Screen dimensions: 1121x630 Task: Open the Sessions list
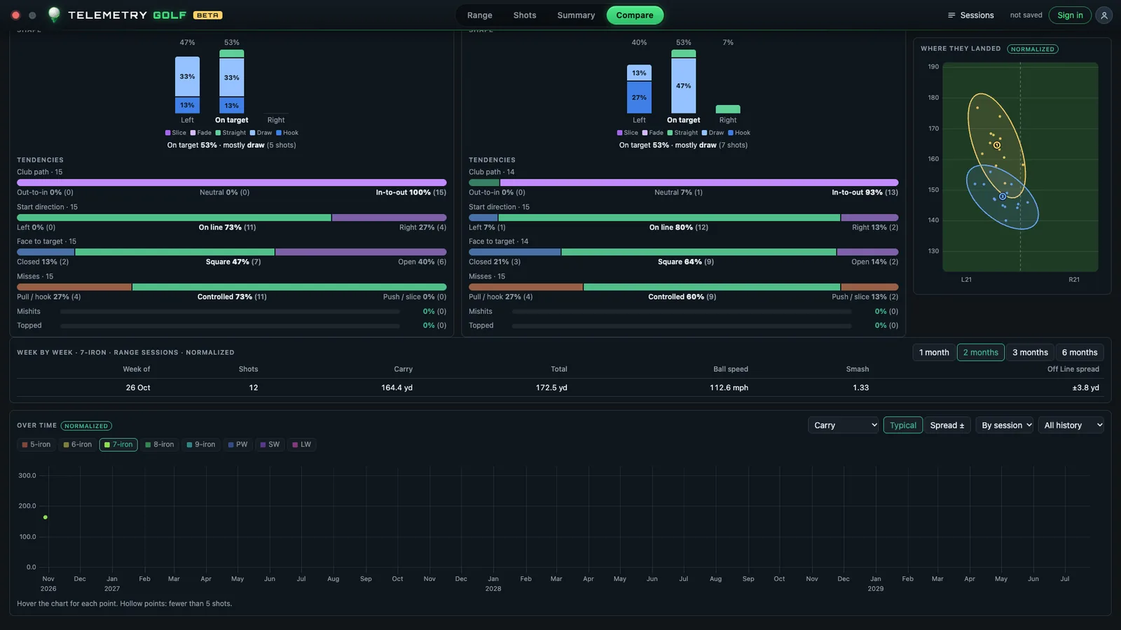(970, 15)
